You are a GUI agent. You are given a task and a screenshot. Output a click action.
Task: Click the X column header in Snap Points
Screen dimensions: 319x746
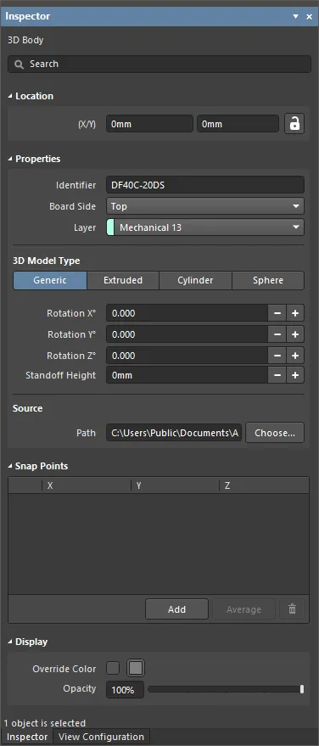87,485
